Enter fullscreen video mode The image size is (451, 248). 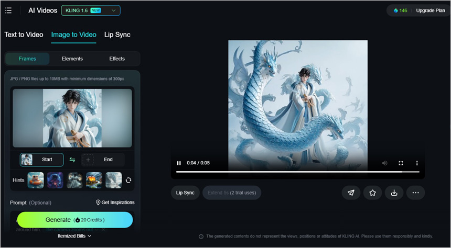[x=401, y=163]
